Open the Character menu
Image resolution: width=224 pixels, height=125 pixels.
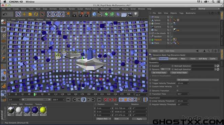tap(115, 9)
